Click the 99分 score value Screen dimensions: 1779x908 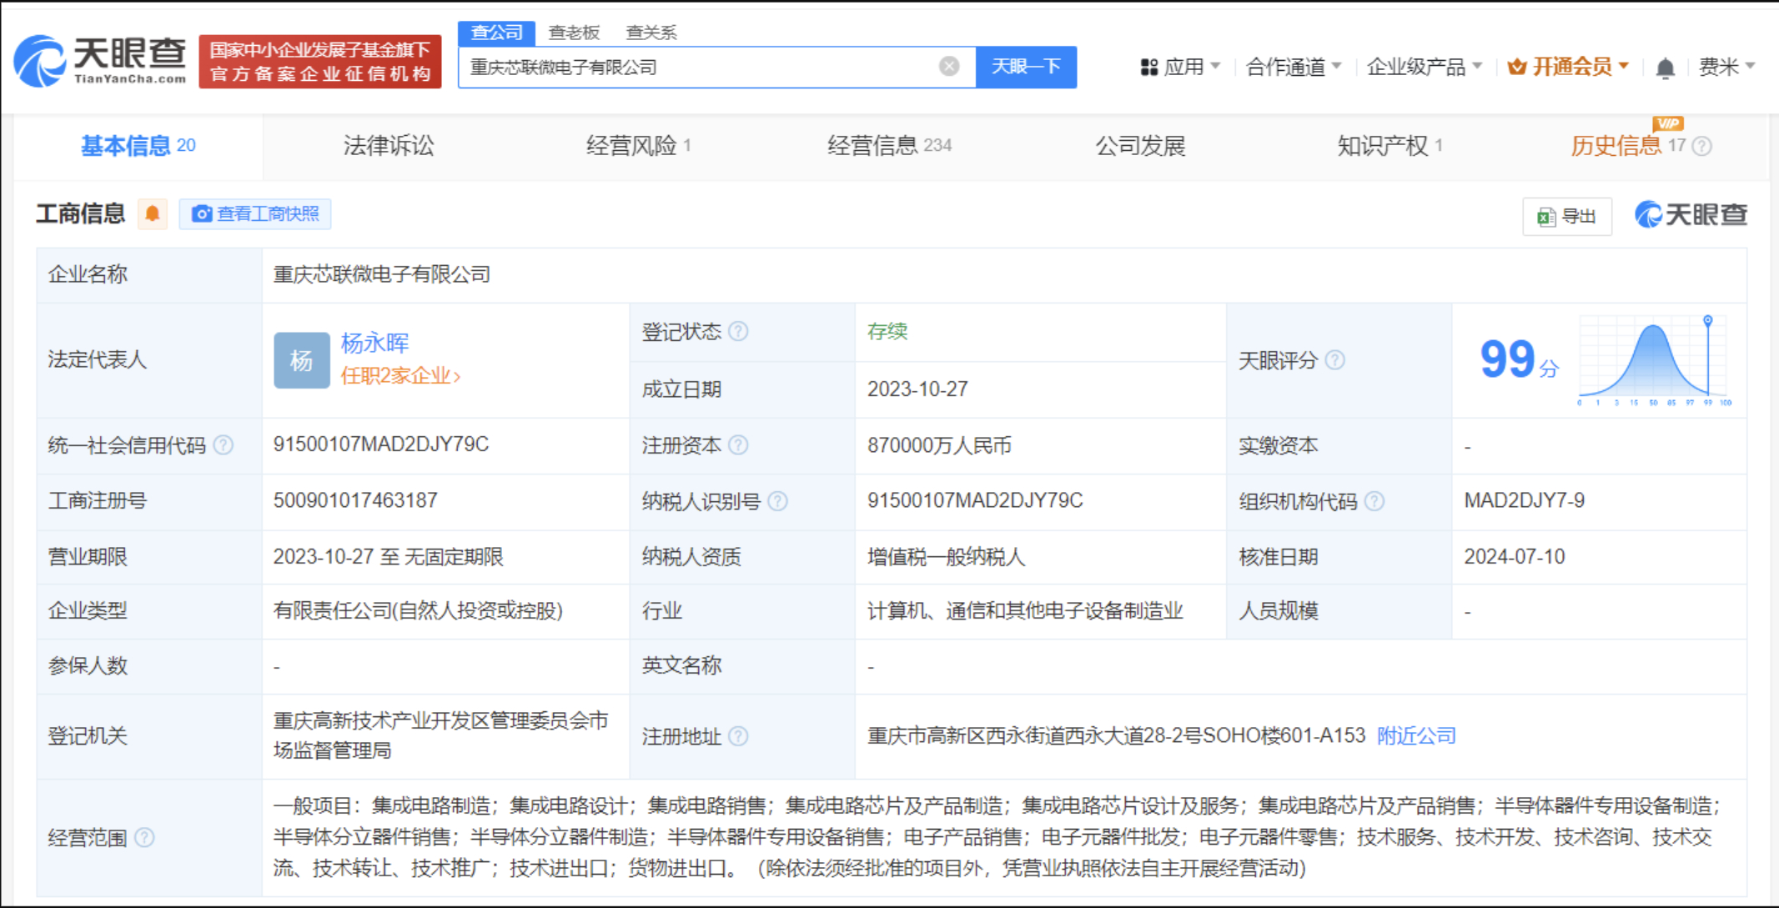[x=1518, y=359]
